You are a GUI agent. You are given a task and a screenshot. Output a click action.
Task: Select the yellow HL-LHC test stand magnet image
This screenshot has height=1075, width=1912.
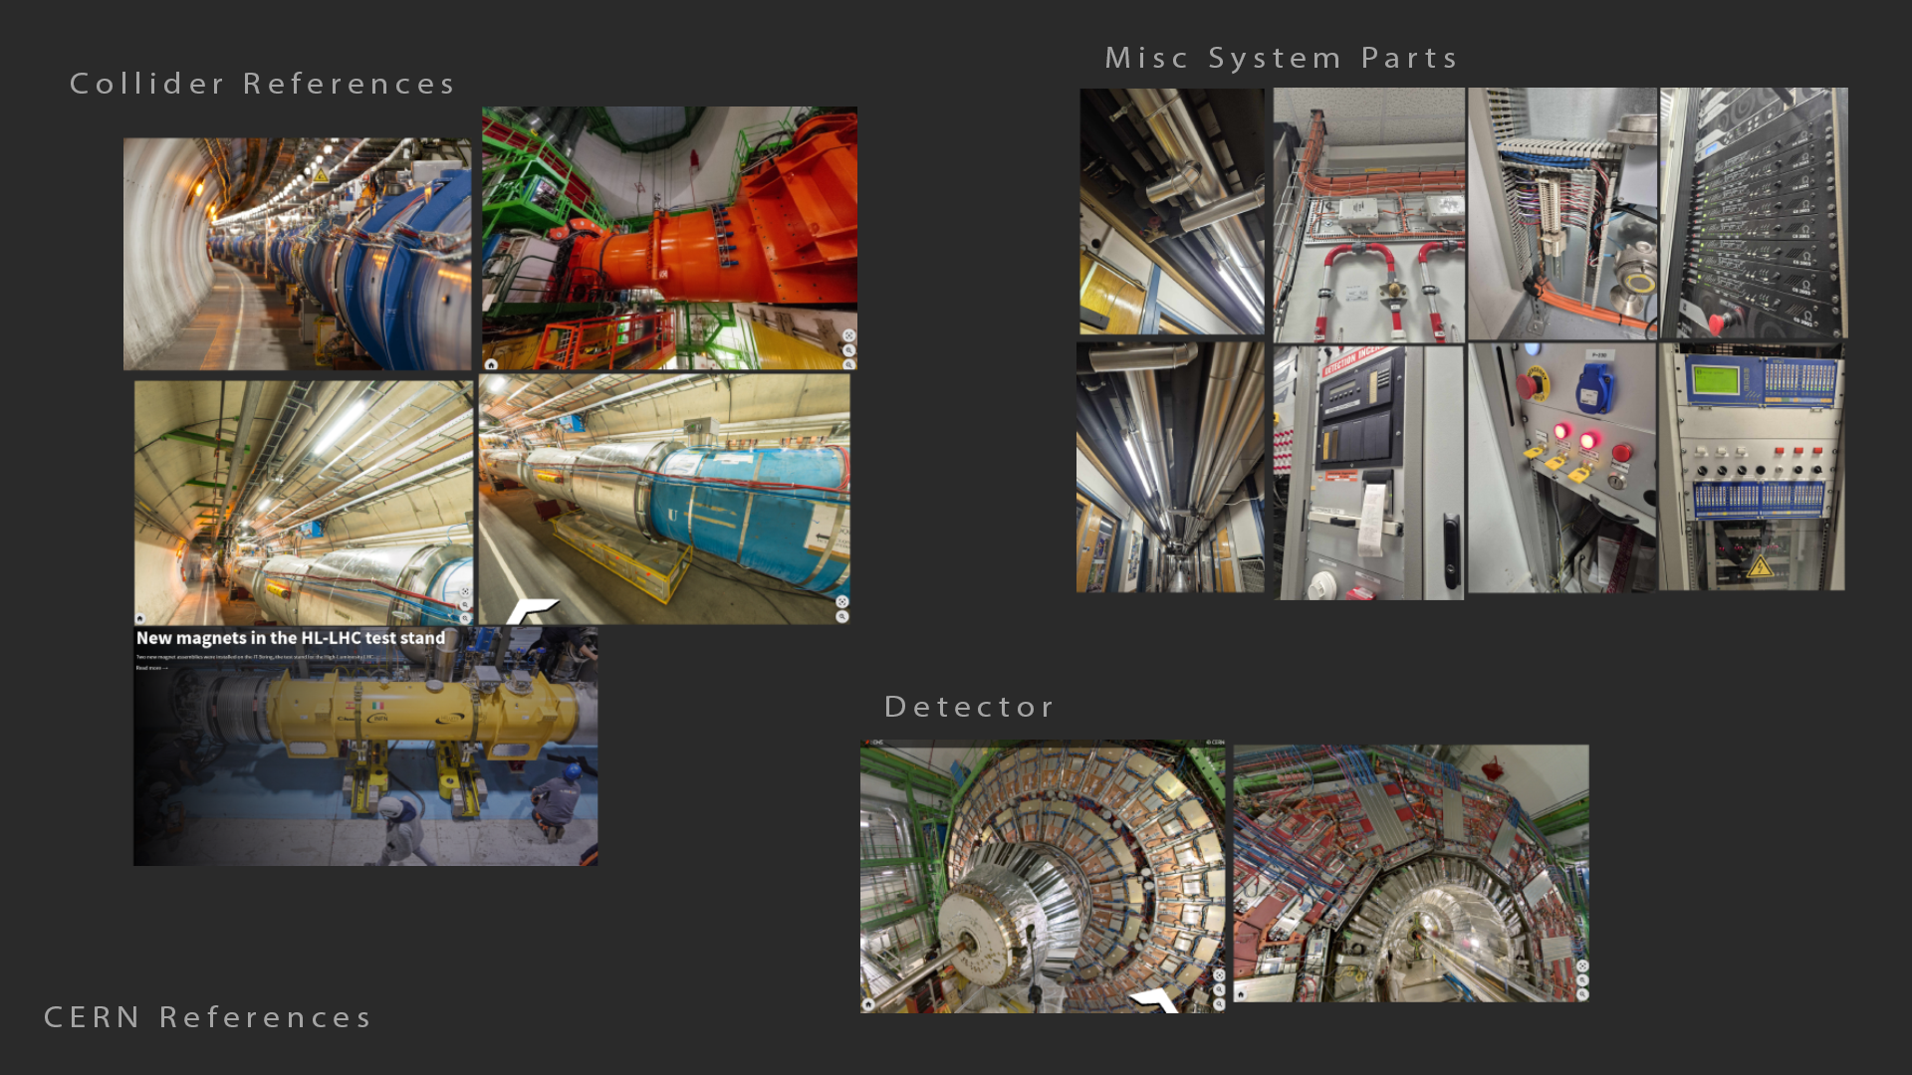pos(365,747)
